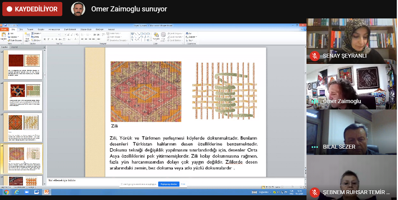This screenshot has width=398, height=200.
Task: Expand the Seç (Select) dropdown in editing group
Action: 190,40
